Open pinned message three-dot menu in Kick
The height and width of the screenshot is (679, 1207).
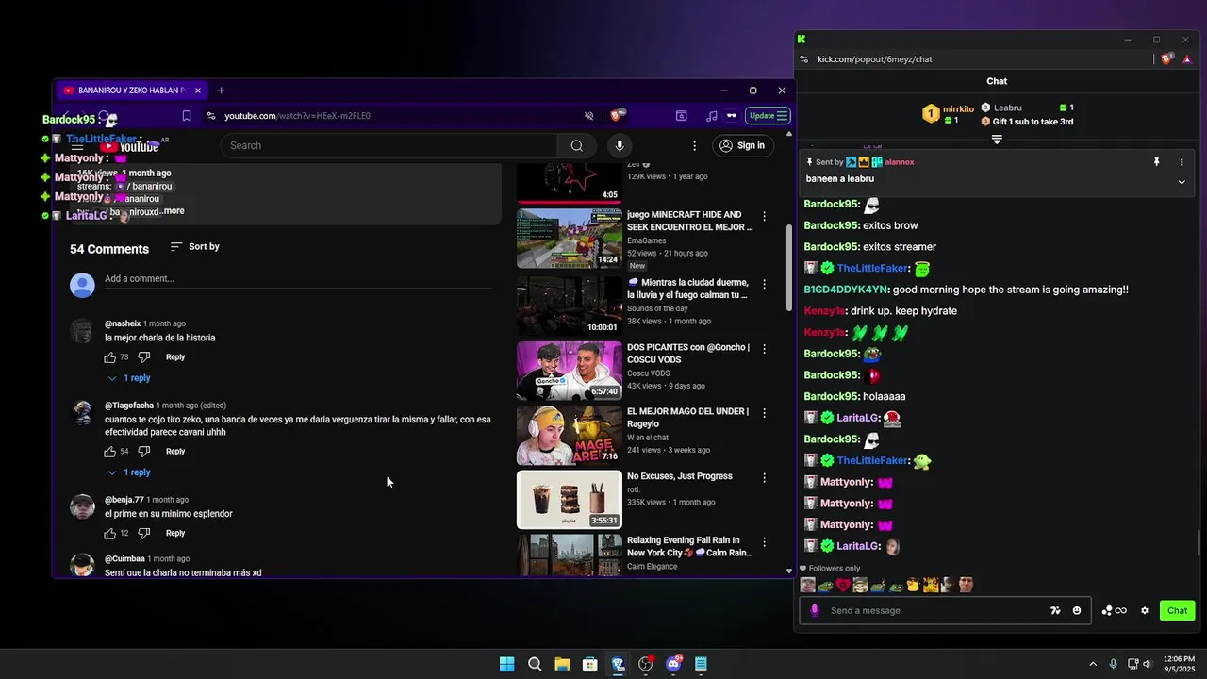pyautogui.click(x=1182, y=162)
